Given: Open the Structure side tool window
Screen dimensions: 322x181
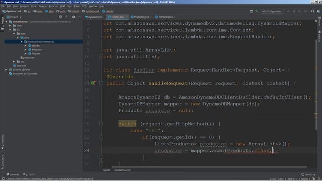Looking at the screenshot, I should [2, 162].
